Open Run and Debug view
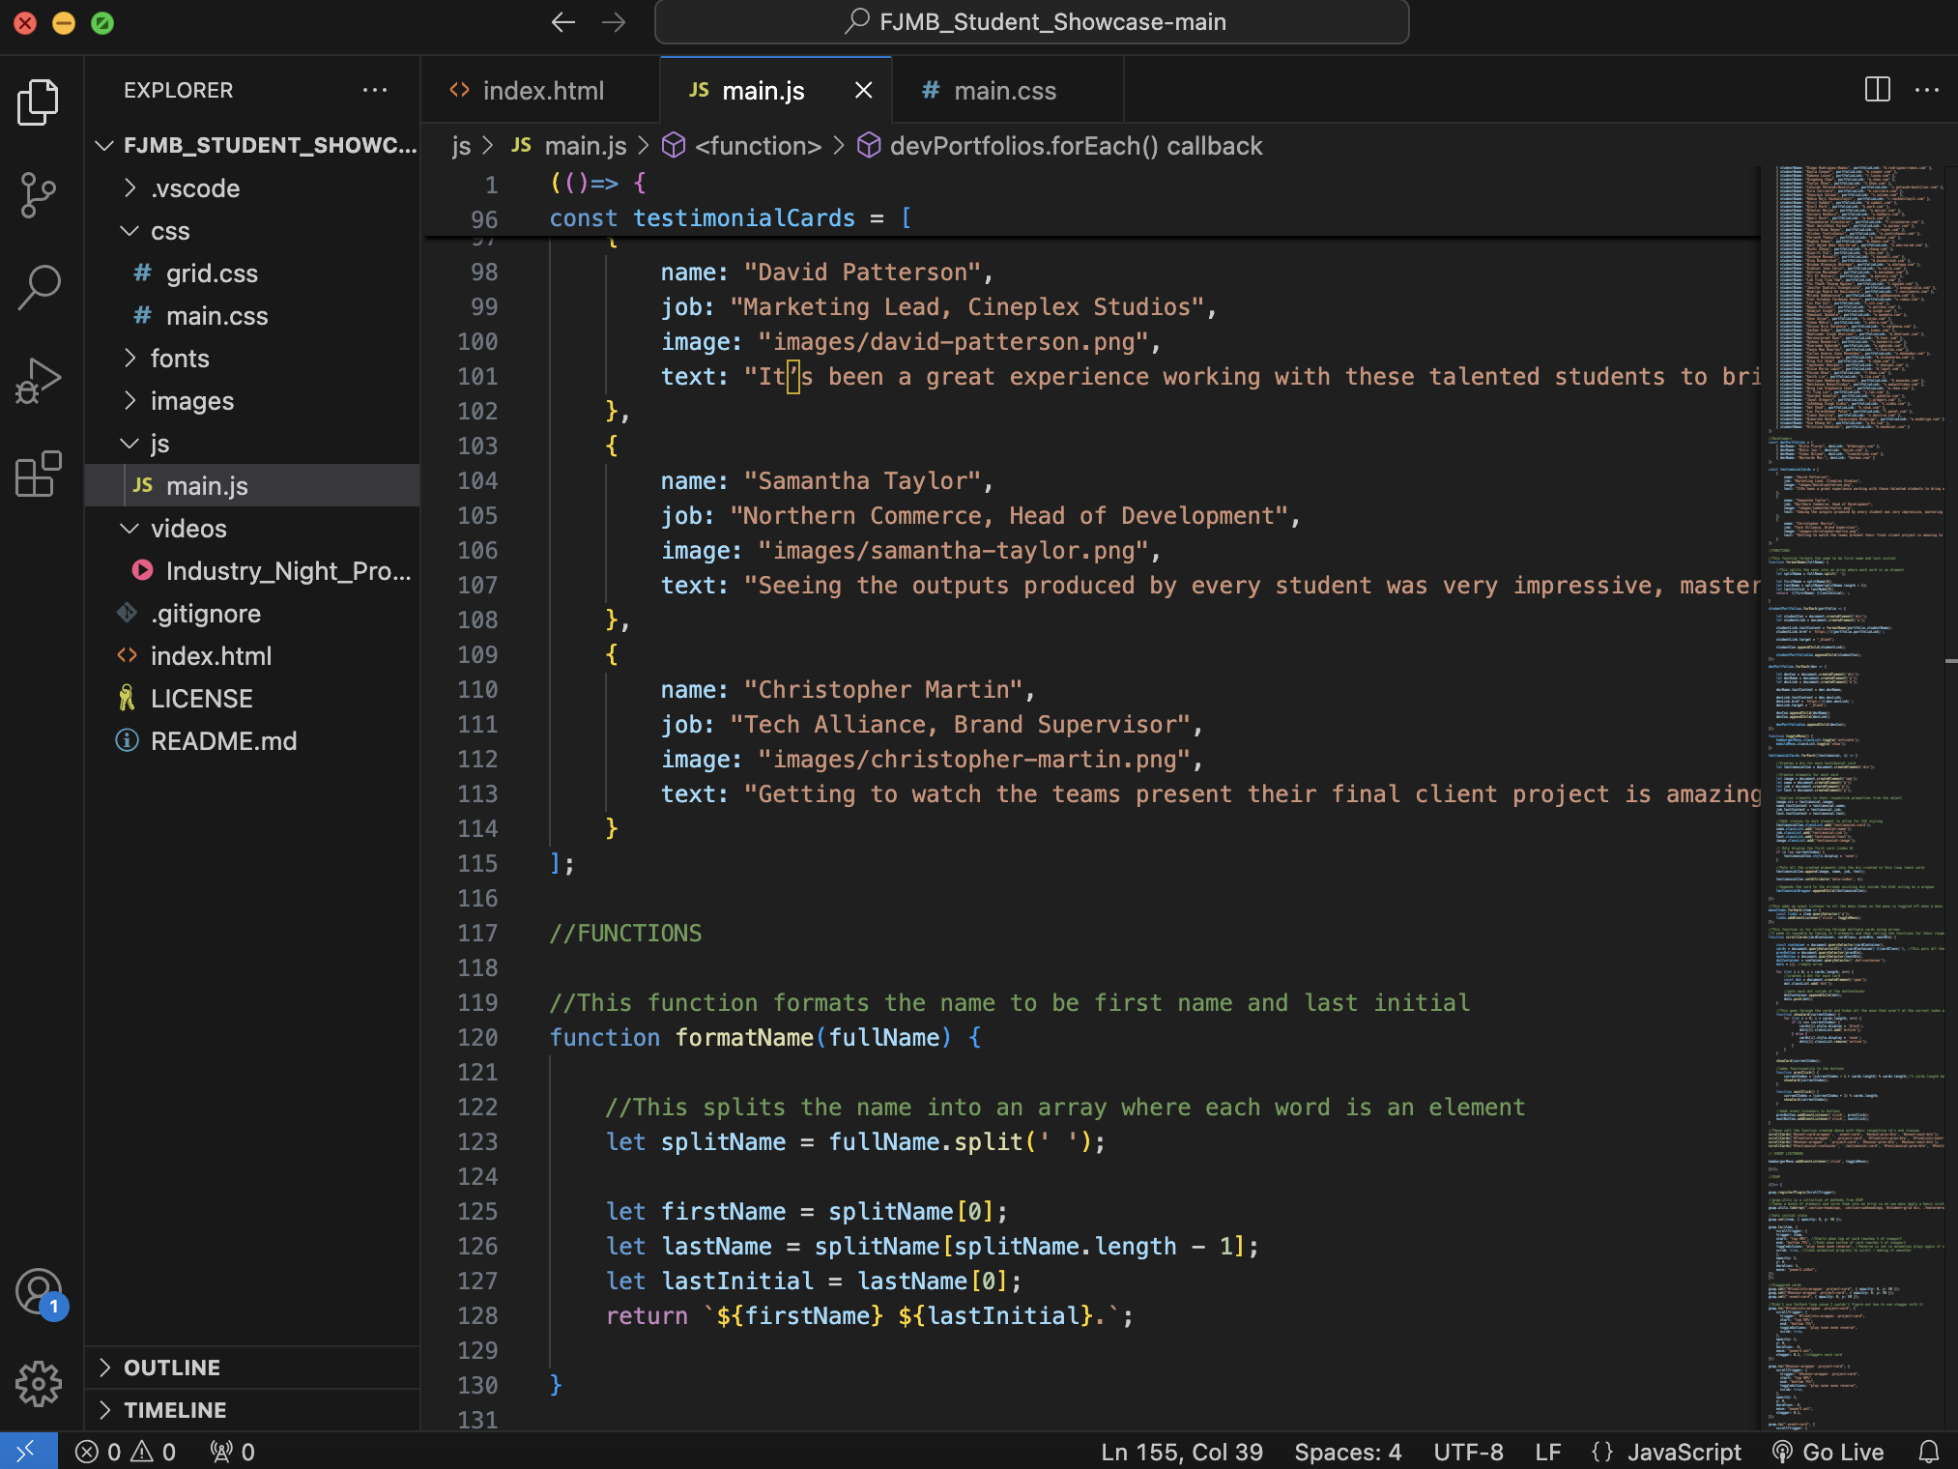Image resolution: width=1958 pixels, height=1469 pixels. click(39, 381)
